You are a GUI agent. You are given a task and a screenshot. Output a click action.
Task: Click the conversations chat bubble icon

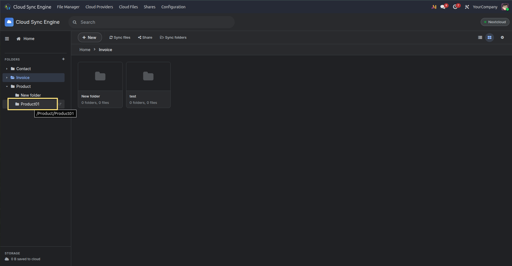443,7
